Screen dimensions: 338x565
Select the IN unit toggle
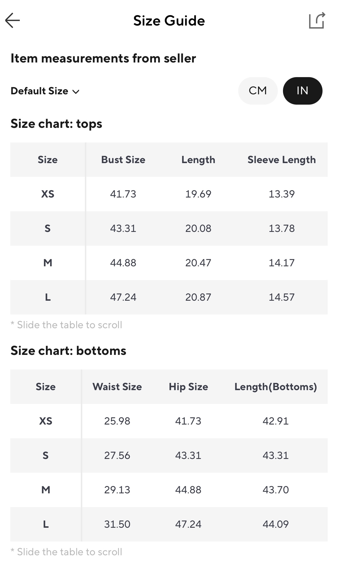[x=302, y=91]
